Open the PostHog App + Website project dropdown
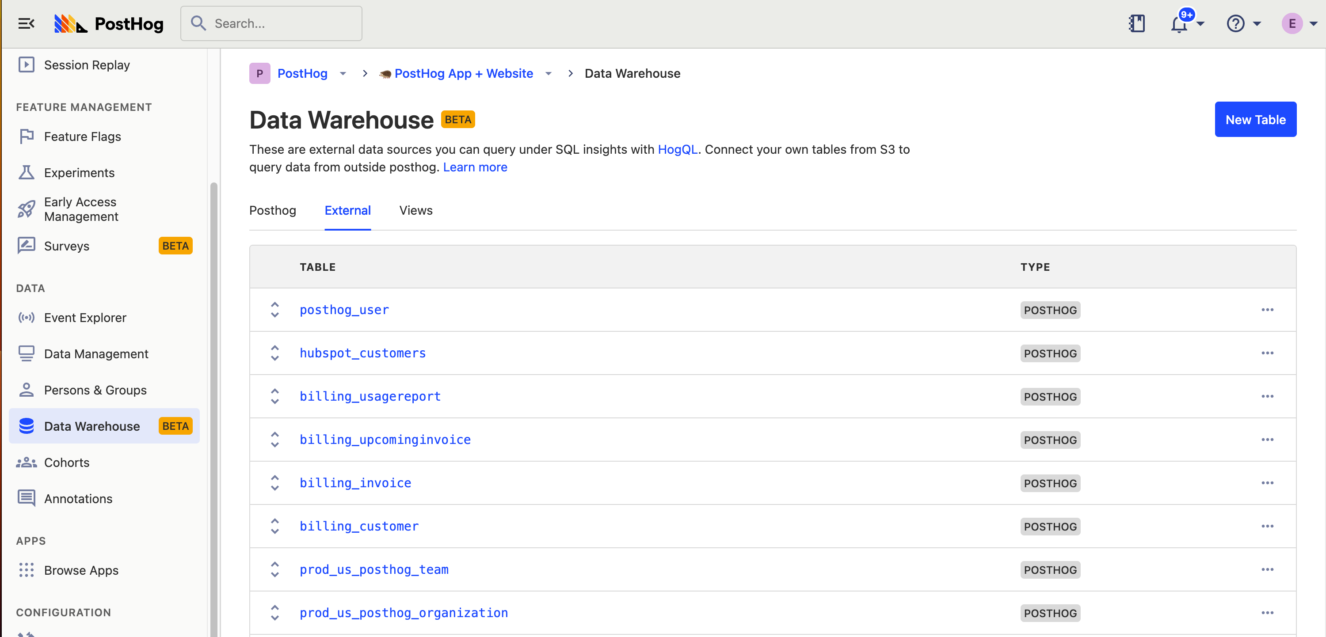The height and width of the screenshot is (637, 1326). [548, 74]
